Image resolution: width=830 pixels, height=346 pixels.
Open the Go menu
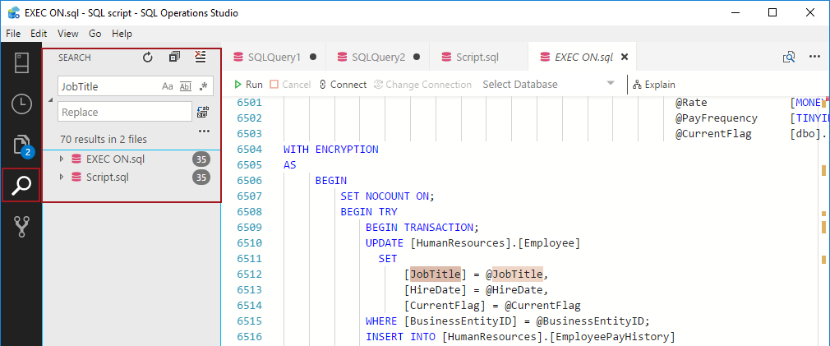[95, 34]
